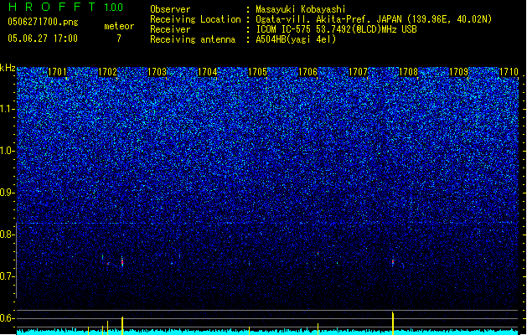This screenshot has height=335, width=527.
Task: Click the meteor count value 7
Action: (x=119, y=39)
